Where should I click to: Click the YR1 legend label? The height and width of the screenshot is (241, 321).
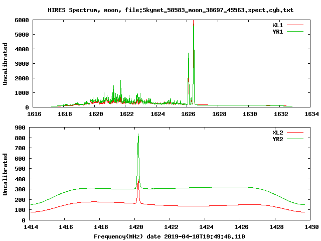point(277,32)
